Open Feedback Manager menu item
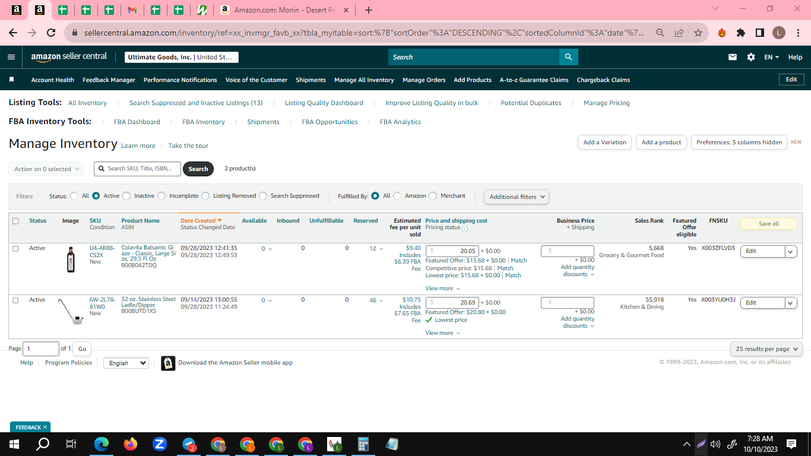Viewport: 811px width, 456px height. tap(109, 80)
